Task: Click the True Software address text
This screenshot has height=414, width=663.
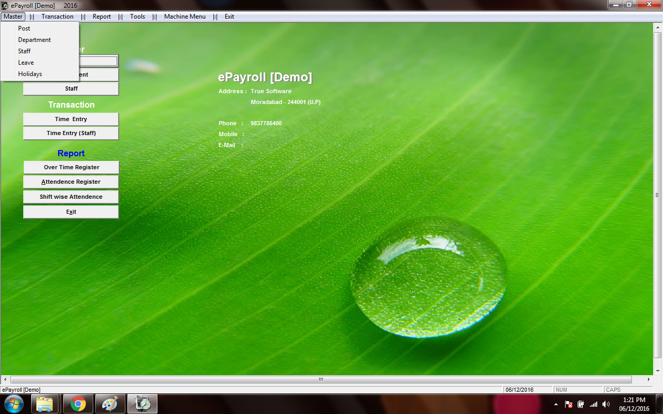Action: (x=271, y=91)
